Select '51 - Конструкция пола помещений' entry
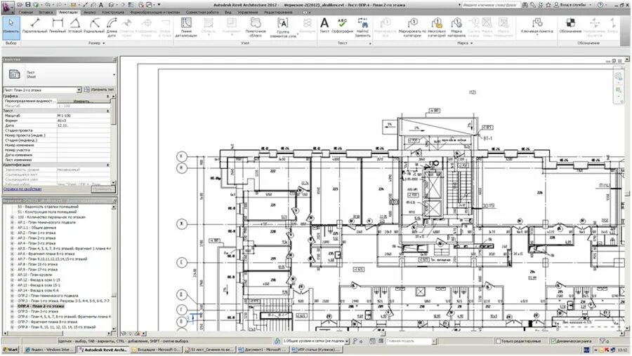632x356 pixels. click(x=47, y=212)
